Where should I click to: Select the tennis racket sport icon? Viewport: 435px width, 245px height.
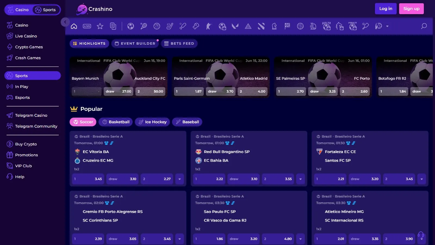[x=144, y=26]
